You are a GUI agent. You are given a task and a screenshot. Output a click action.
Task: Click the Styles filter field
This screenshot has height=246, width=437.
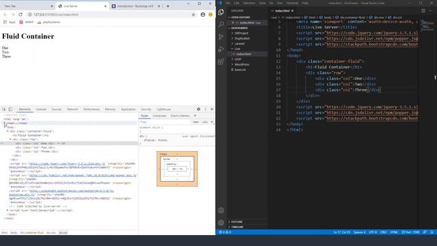point(165,122)
